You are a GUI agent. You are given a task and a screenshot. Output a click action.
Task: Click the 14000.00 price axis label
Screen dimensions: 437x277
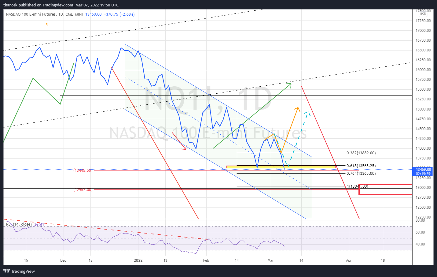click(x=423, y=148)
